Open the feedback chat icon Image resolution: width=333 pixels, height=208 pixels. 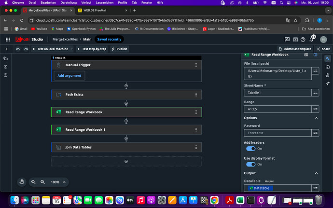(287, 39)
